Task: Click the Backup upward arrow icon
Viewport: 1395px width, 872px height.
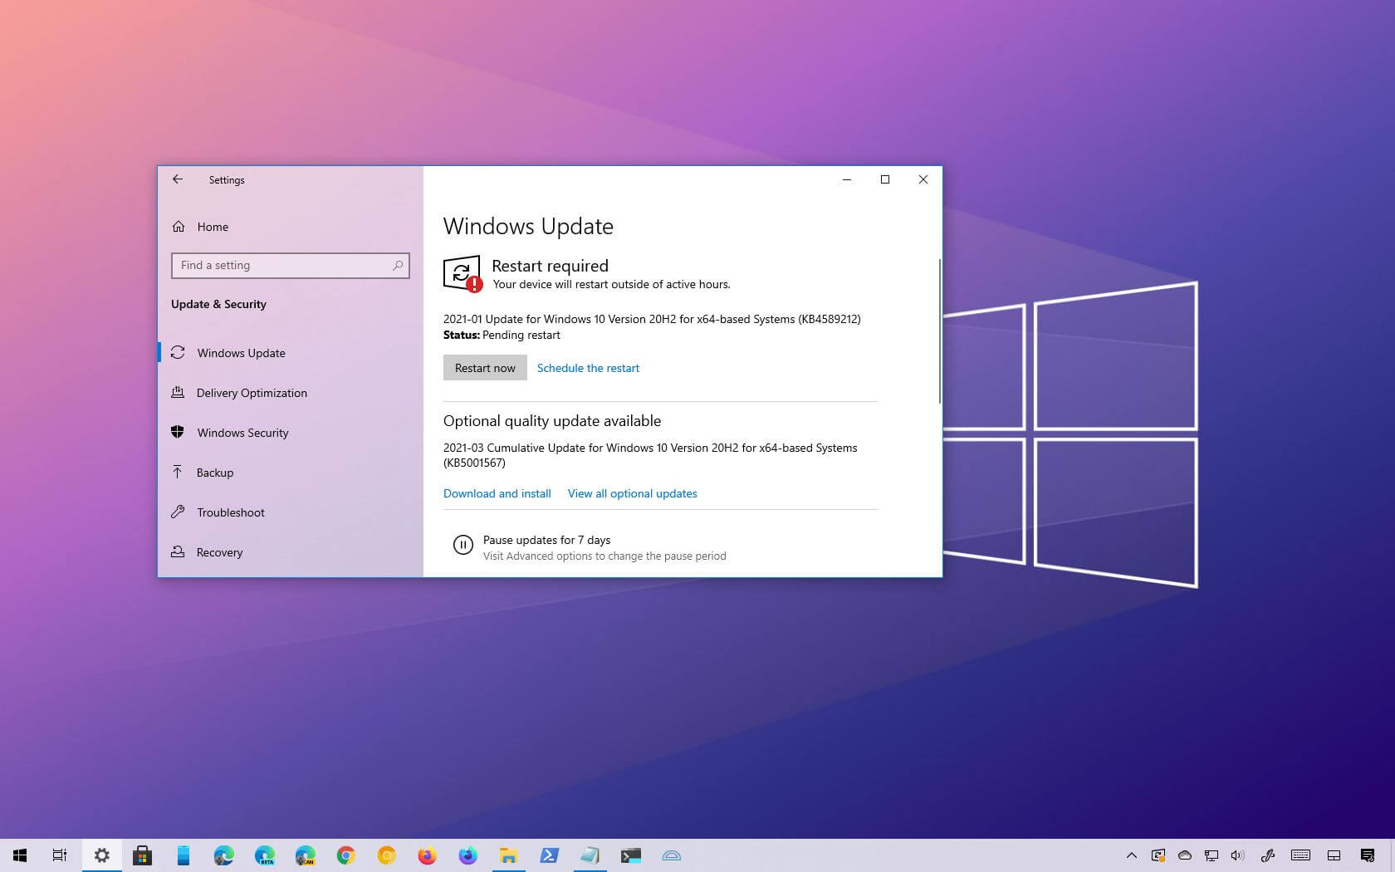Action: [x=178, y=472]
